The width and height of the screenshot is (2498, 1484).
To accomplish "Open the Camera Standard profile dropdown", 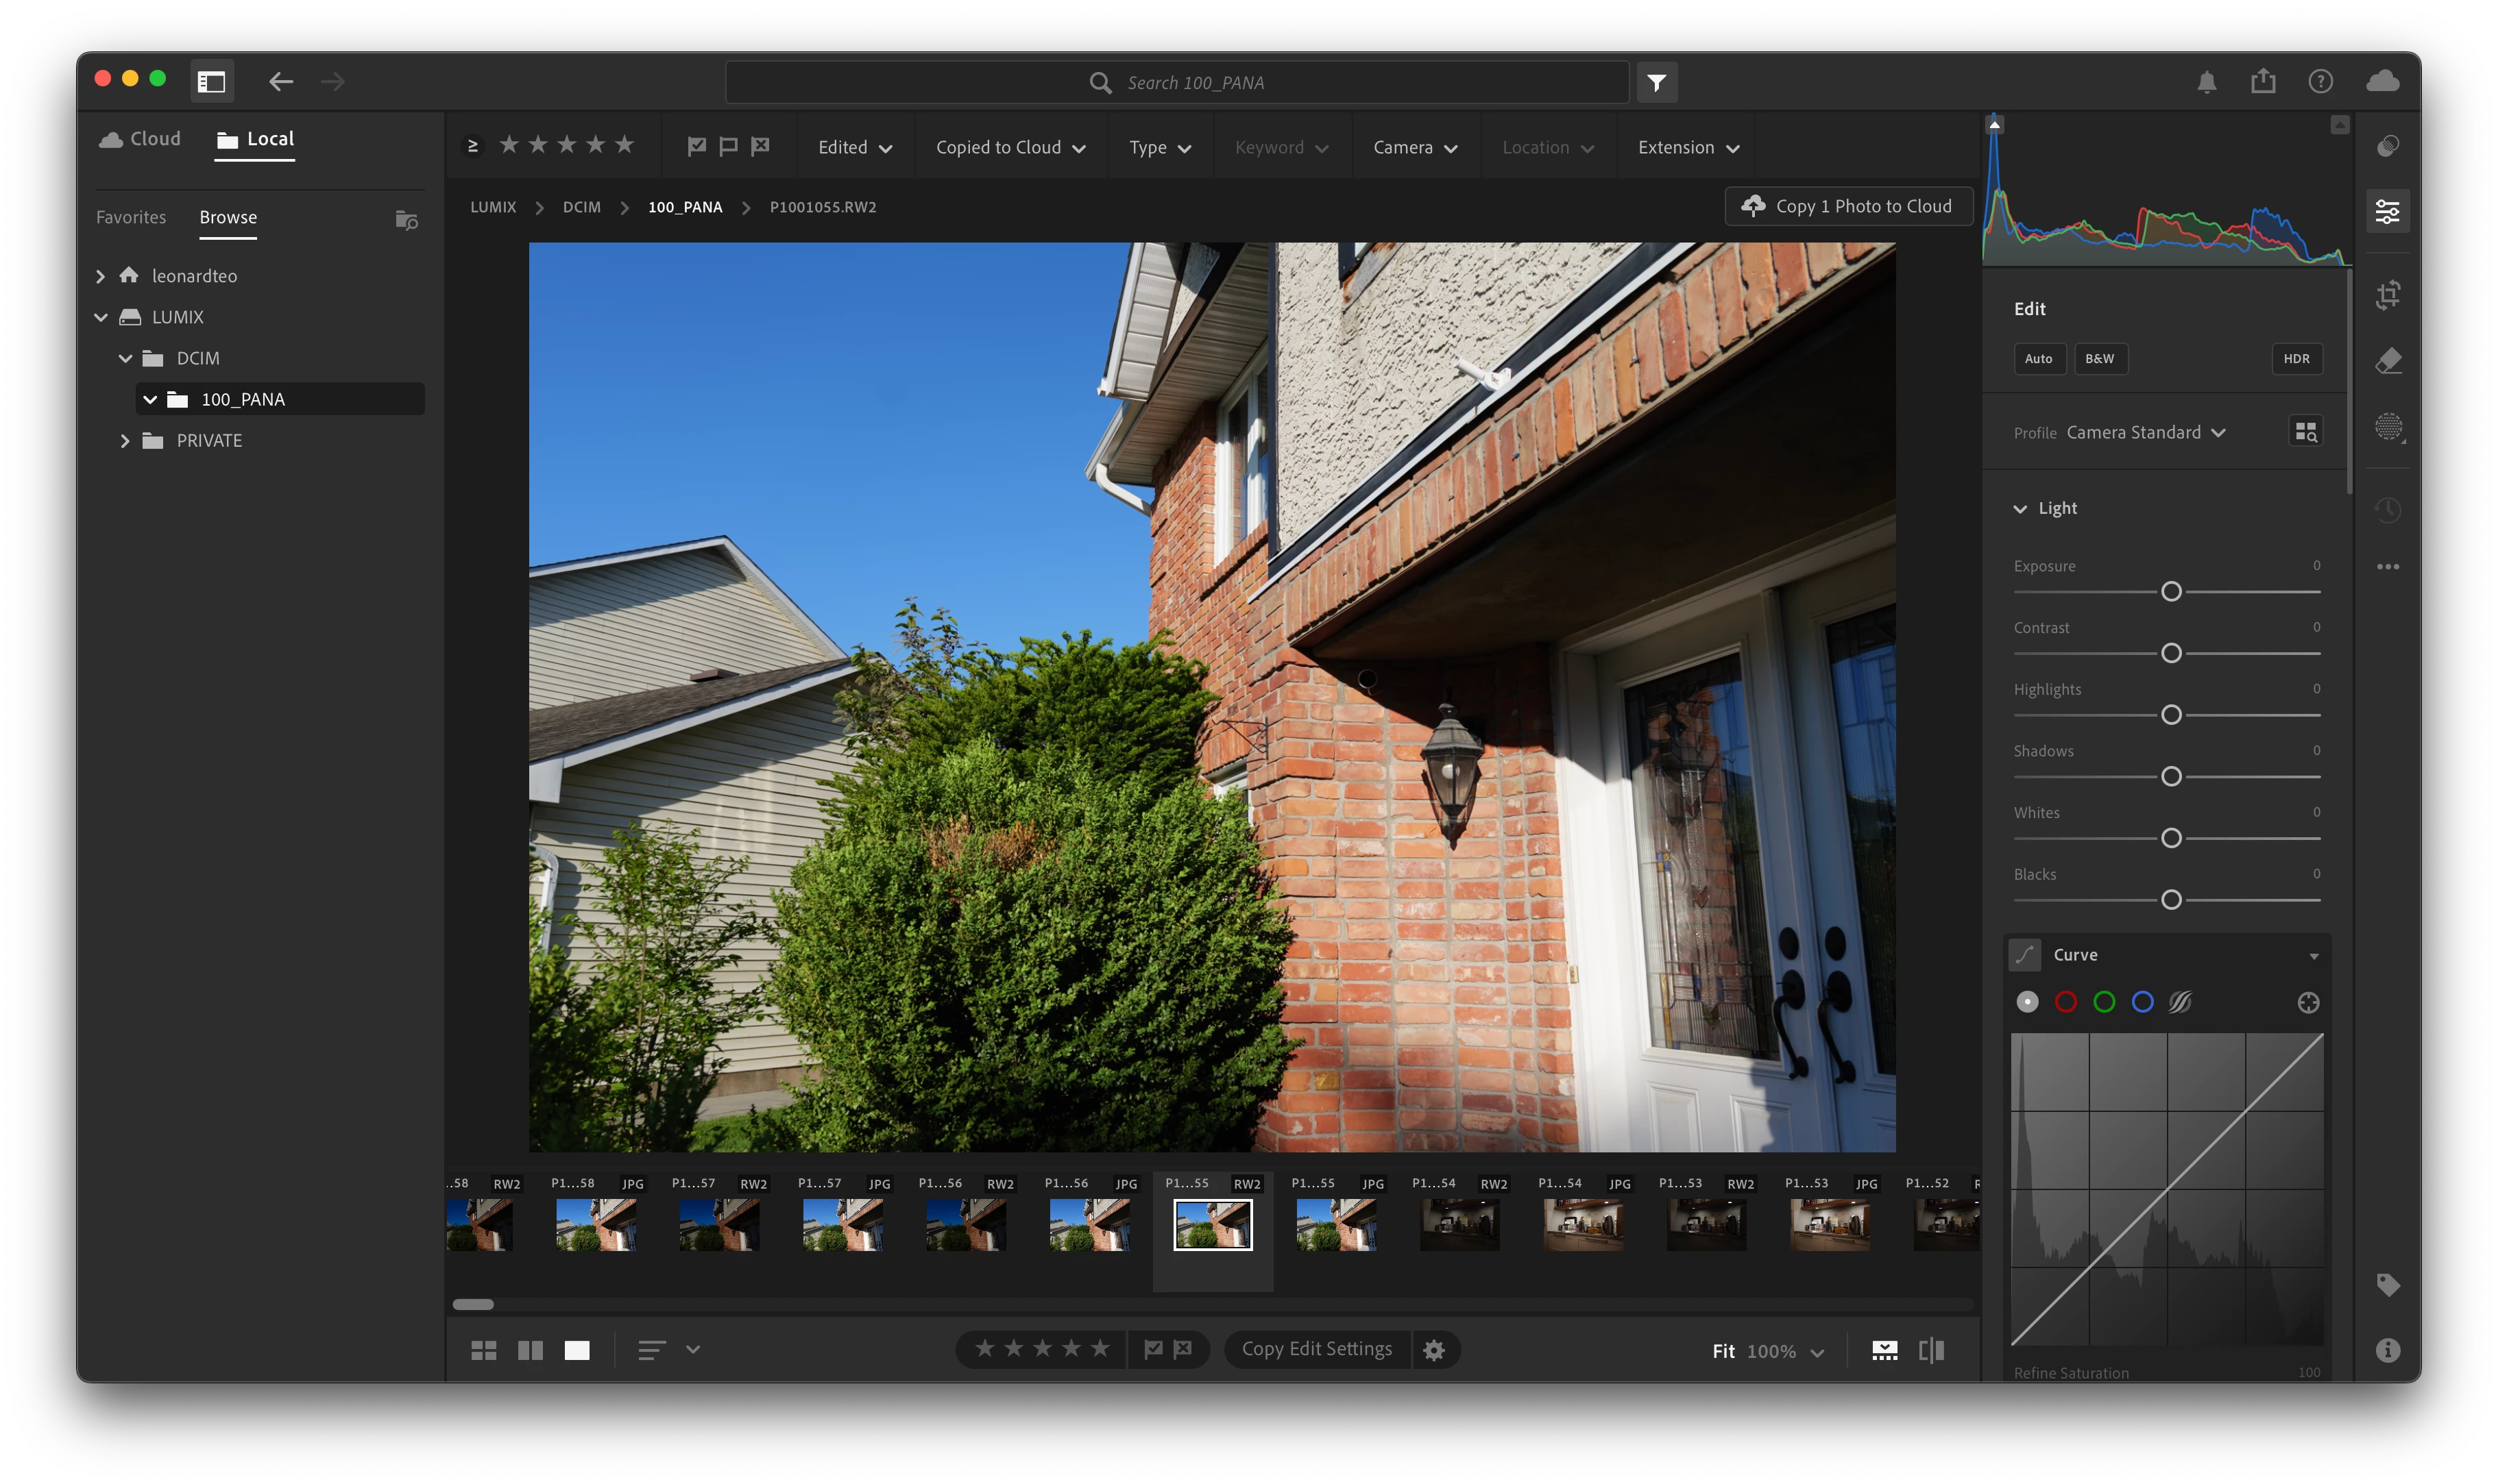I will pyautogui.click(x=2145, y=432).
